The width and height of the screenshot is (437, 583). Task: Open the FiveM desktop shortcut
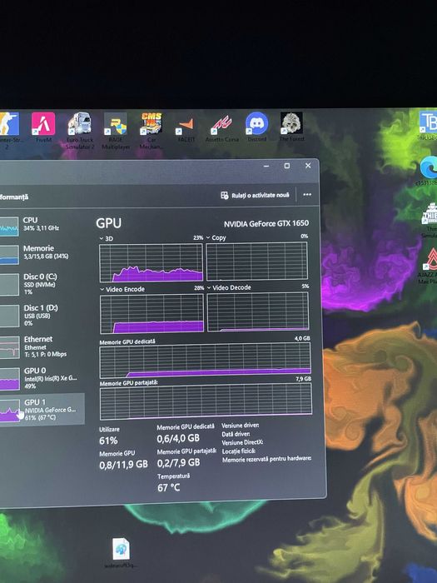[43, 127]
